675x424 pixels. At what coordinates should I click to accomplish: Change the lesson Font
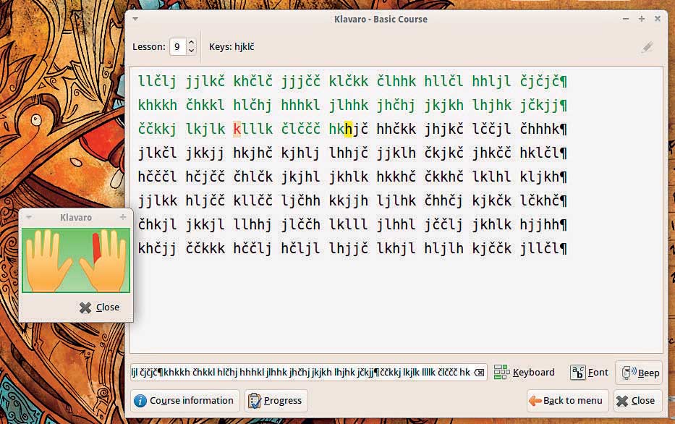click(x=590, y=373)
